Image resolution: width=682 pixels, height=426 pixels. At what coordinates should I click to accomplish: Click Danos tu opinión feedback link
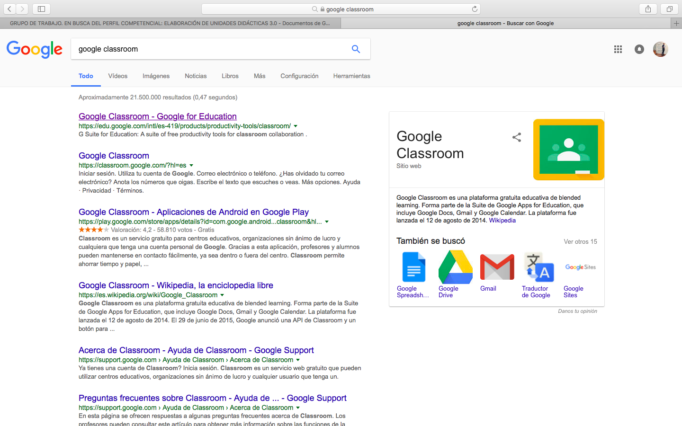tap(577, 311)
